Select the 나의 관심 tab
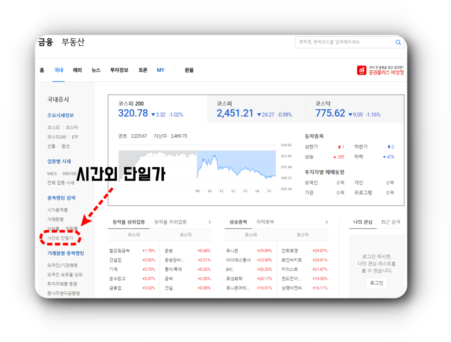 pos(363,222)
